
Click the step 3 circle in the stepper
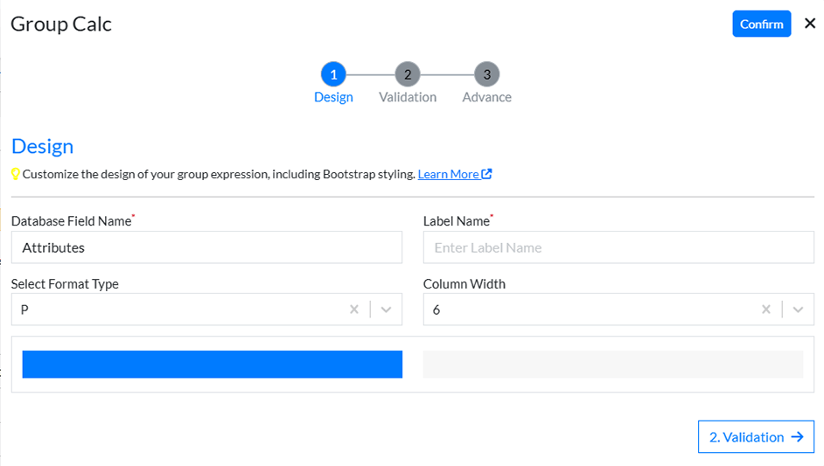(x=486, y=74)
